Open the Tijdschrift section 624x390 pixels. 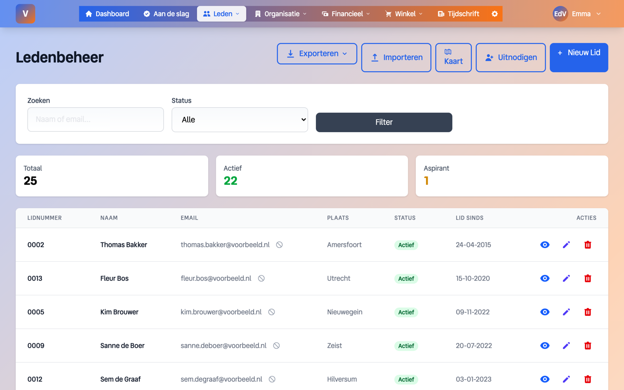click(x=458, y=14)
